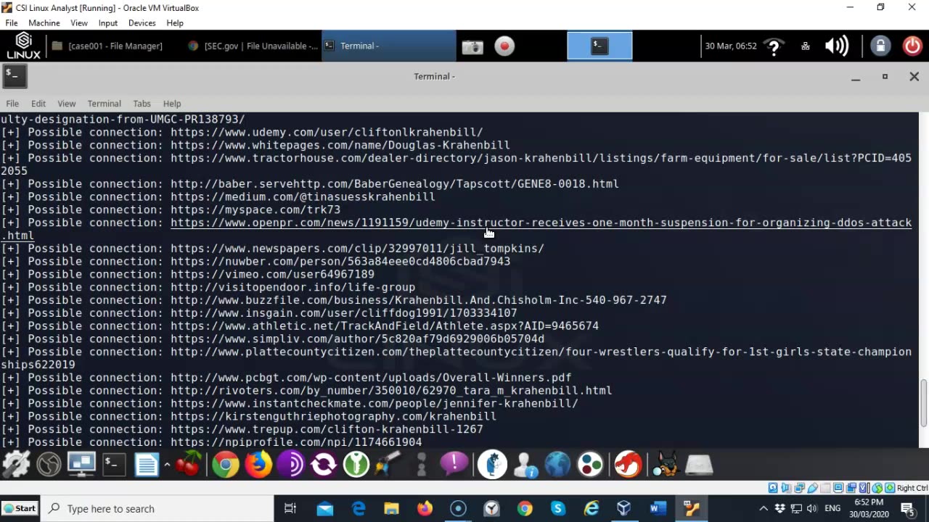Click the medium.com/@tinasuesskrahenbill URL
The width and height of the screenshot is (929, 522).
303,196
